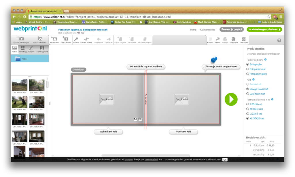Select the Zoom magnifier tool
The height and width of the screenshot is (177, 295).
point(218,39)
